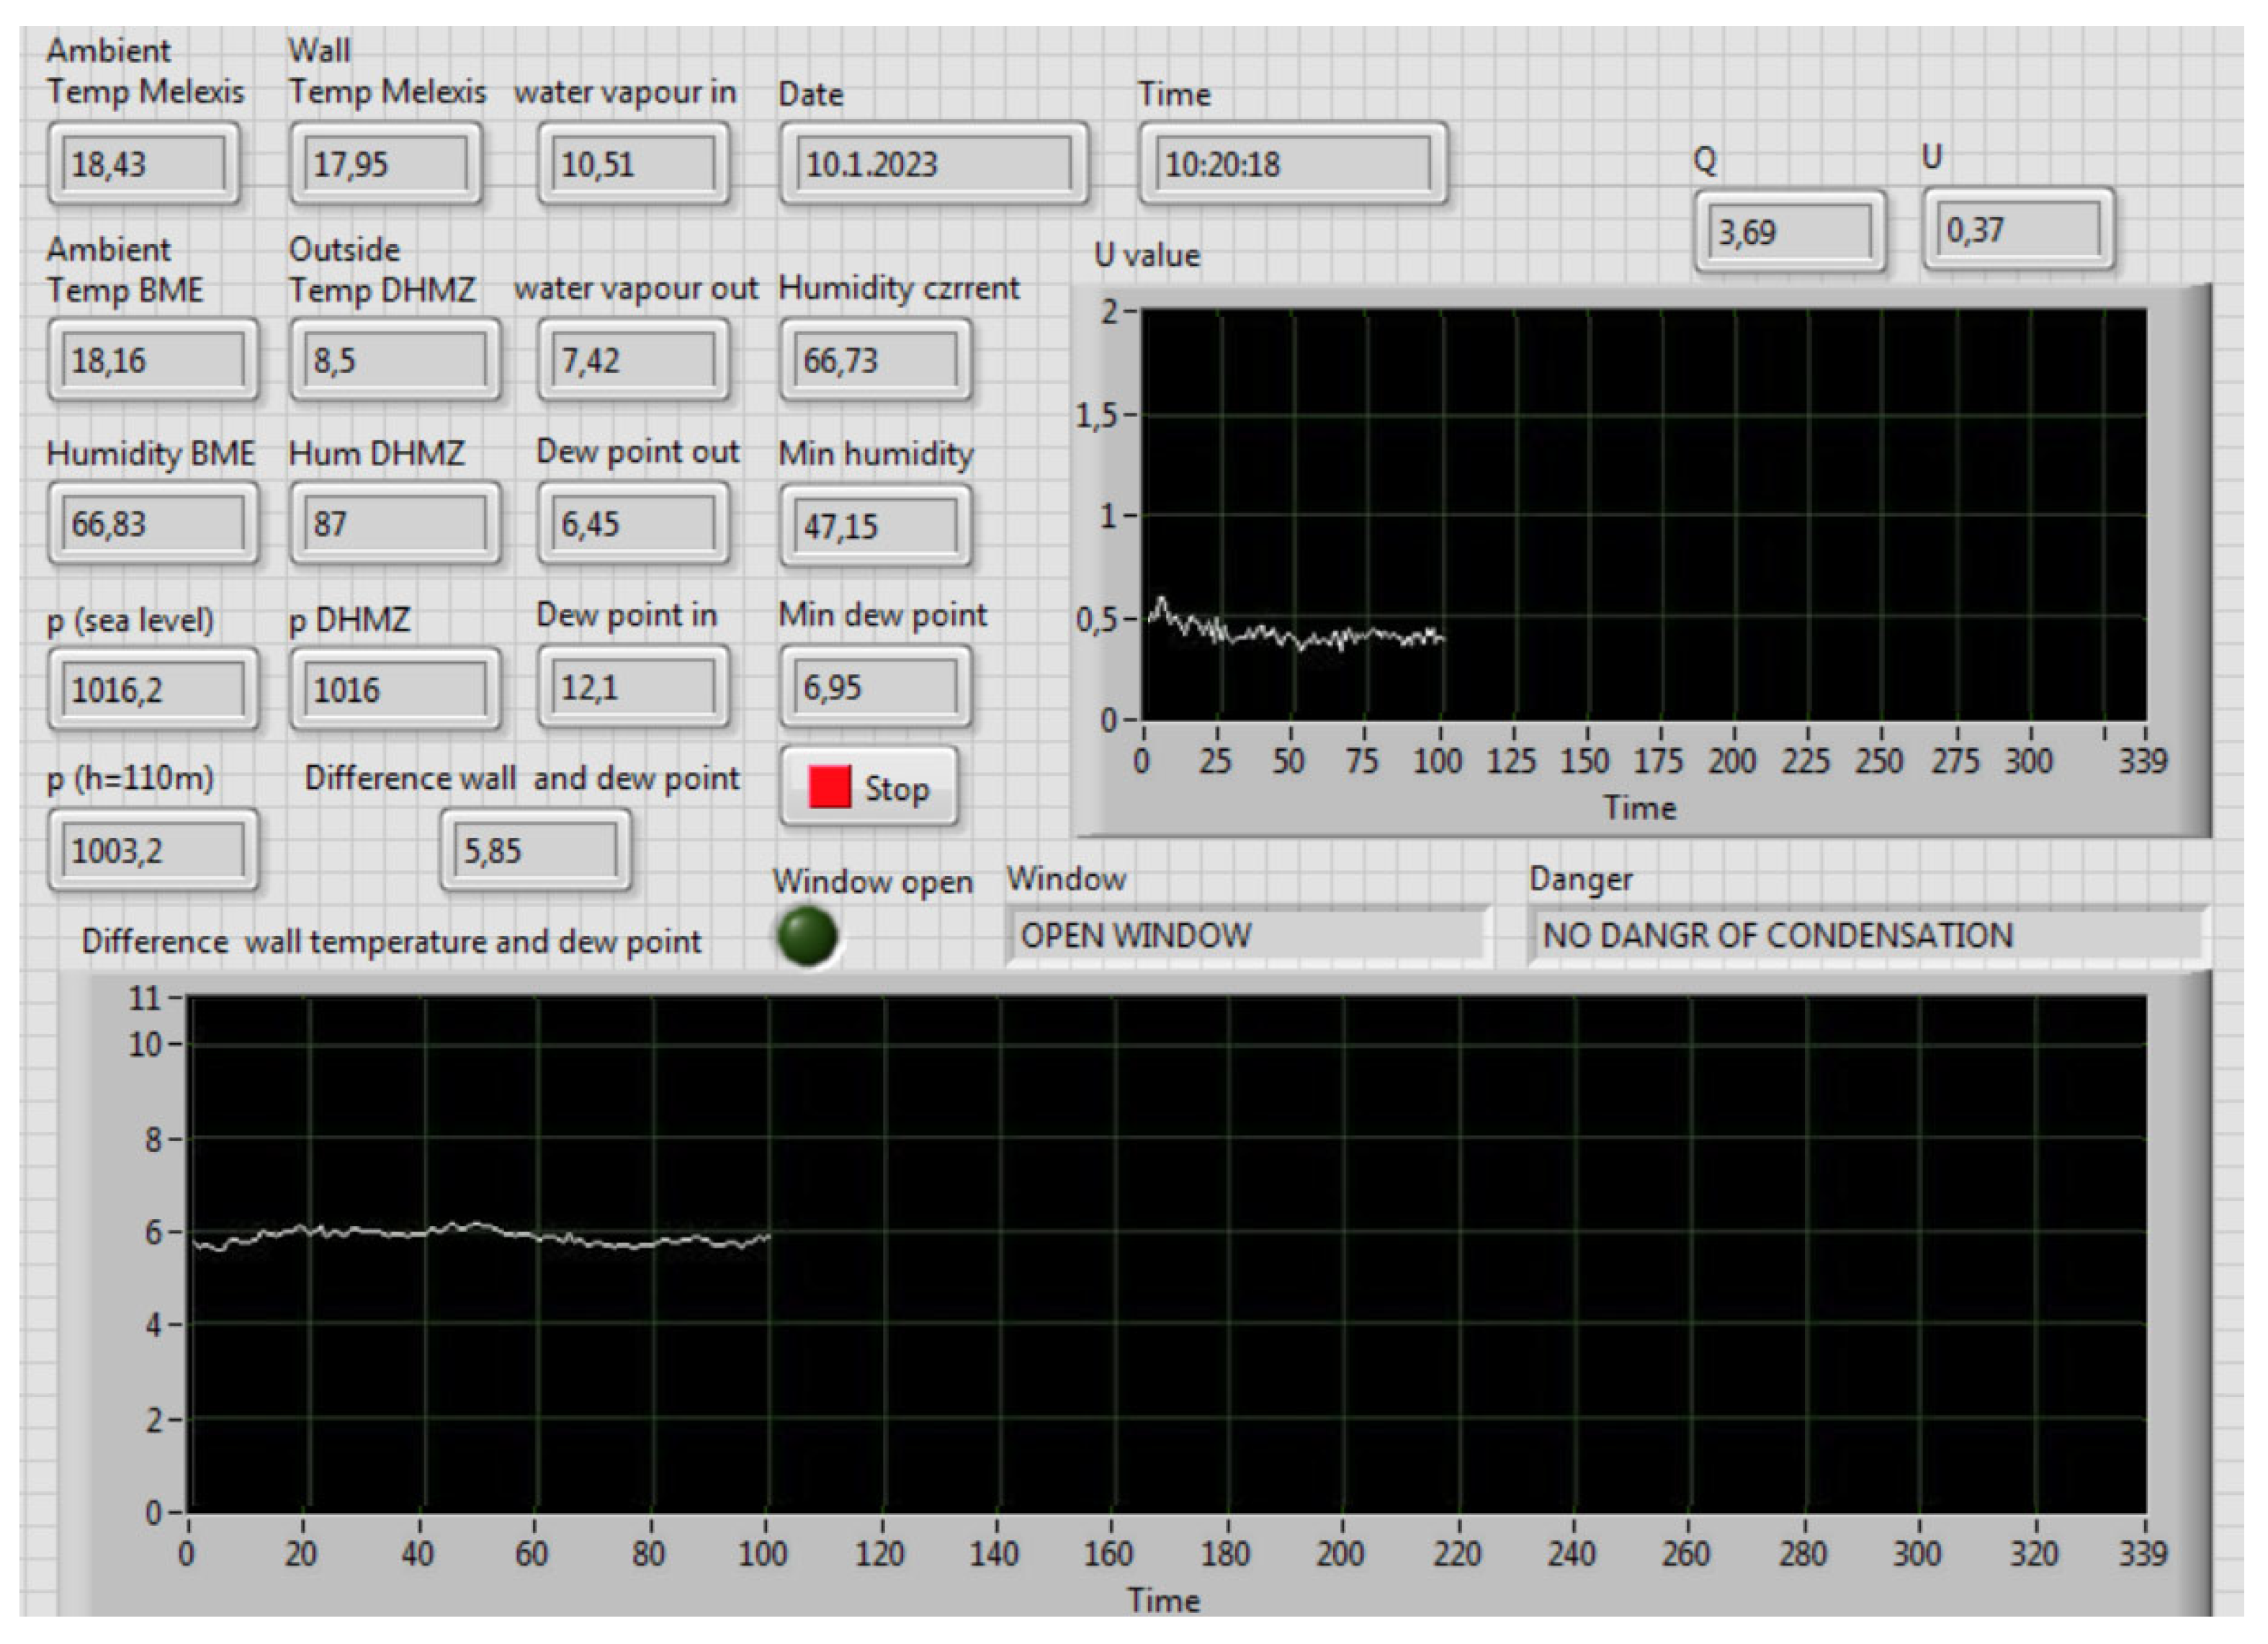
Task: Select the p DHMZ value 1016
Action: (395, 690)
